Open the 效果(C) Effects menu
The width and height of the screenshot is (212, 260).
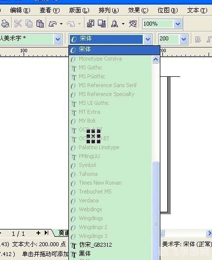pyautogui.click(x=138, y=11)
